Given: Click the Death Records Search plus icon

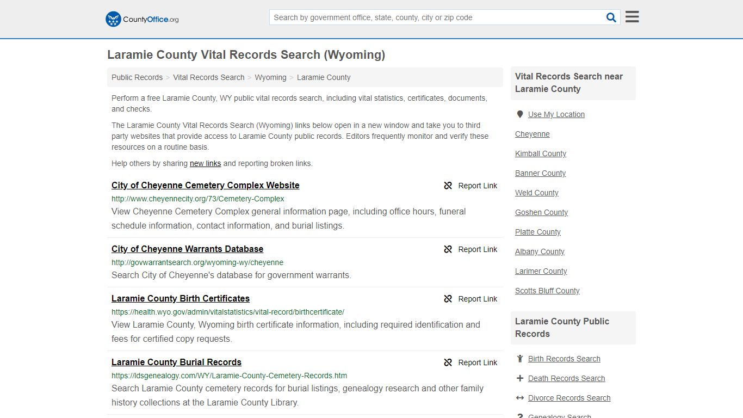Looking at the screenshot, I should (520, 378).
